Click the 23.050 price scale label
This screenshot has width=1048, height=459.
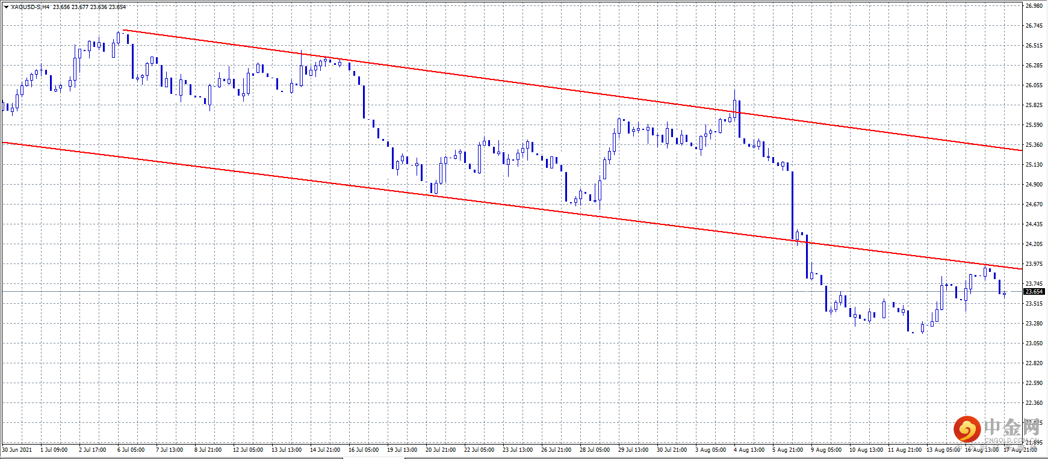click(x=1034, y=343)
